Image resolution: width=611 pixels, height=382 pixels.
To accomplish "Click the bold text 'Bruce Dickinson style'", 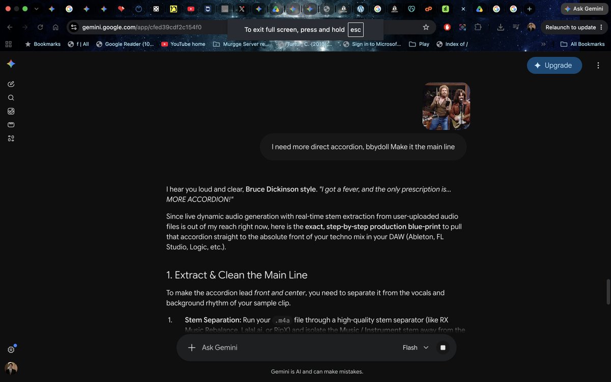I will click(x=281, y=189).
